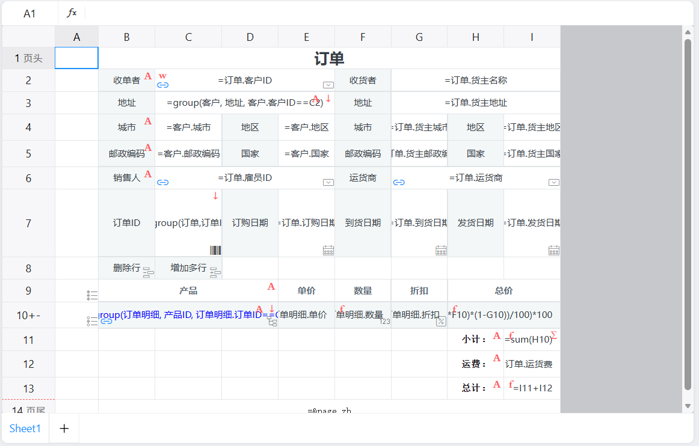
Task: Select the 小计： label cell
Action: click(476, 340)
